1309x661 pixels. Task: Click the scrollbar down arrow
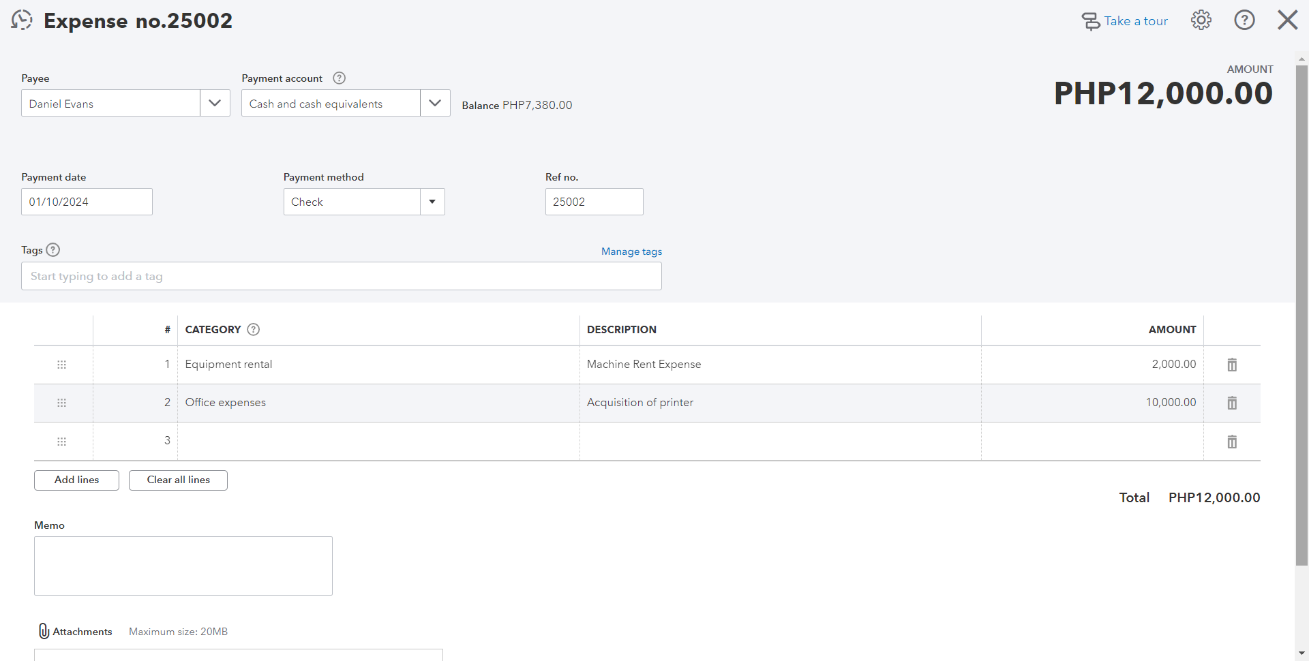coord(1302,654)
